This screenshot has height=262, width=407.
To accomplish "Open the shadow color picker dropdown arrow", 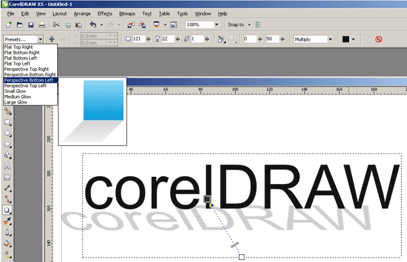I will (x=353, y=39).
